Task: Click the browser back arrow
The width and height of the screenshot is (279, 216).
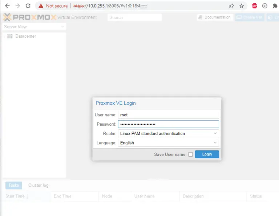Action: point(7,6)
